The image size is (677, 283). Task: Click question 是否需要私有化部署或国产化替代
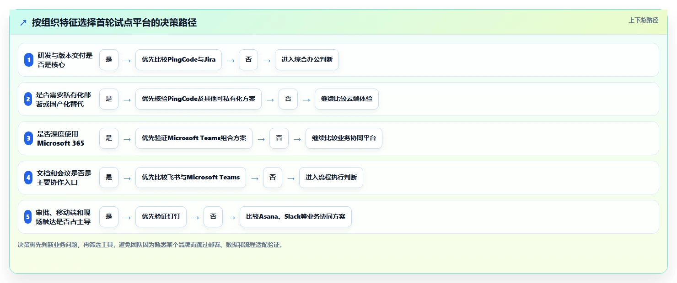point(64,99)
